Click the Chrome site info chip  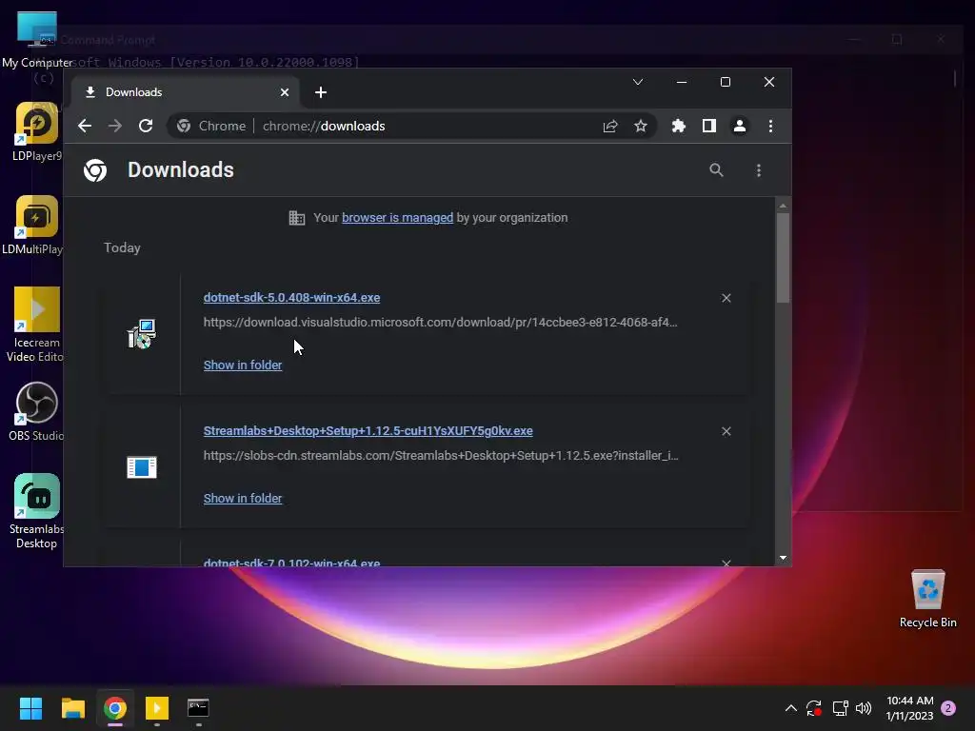(211, 127)
